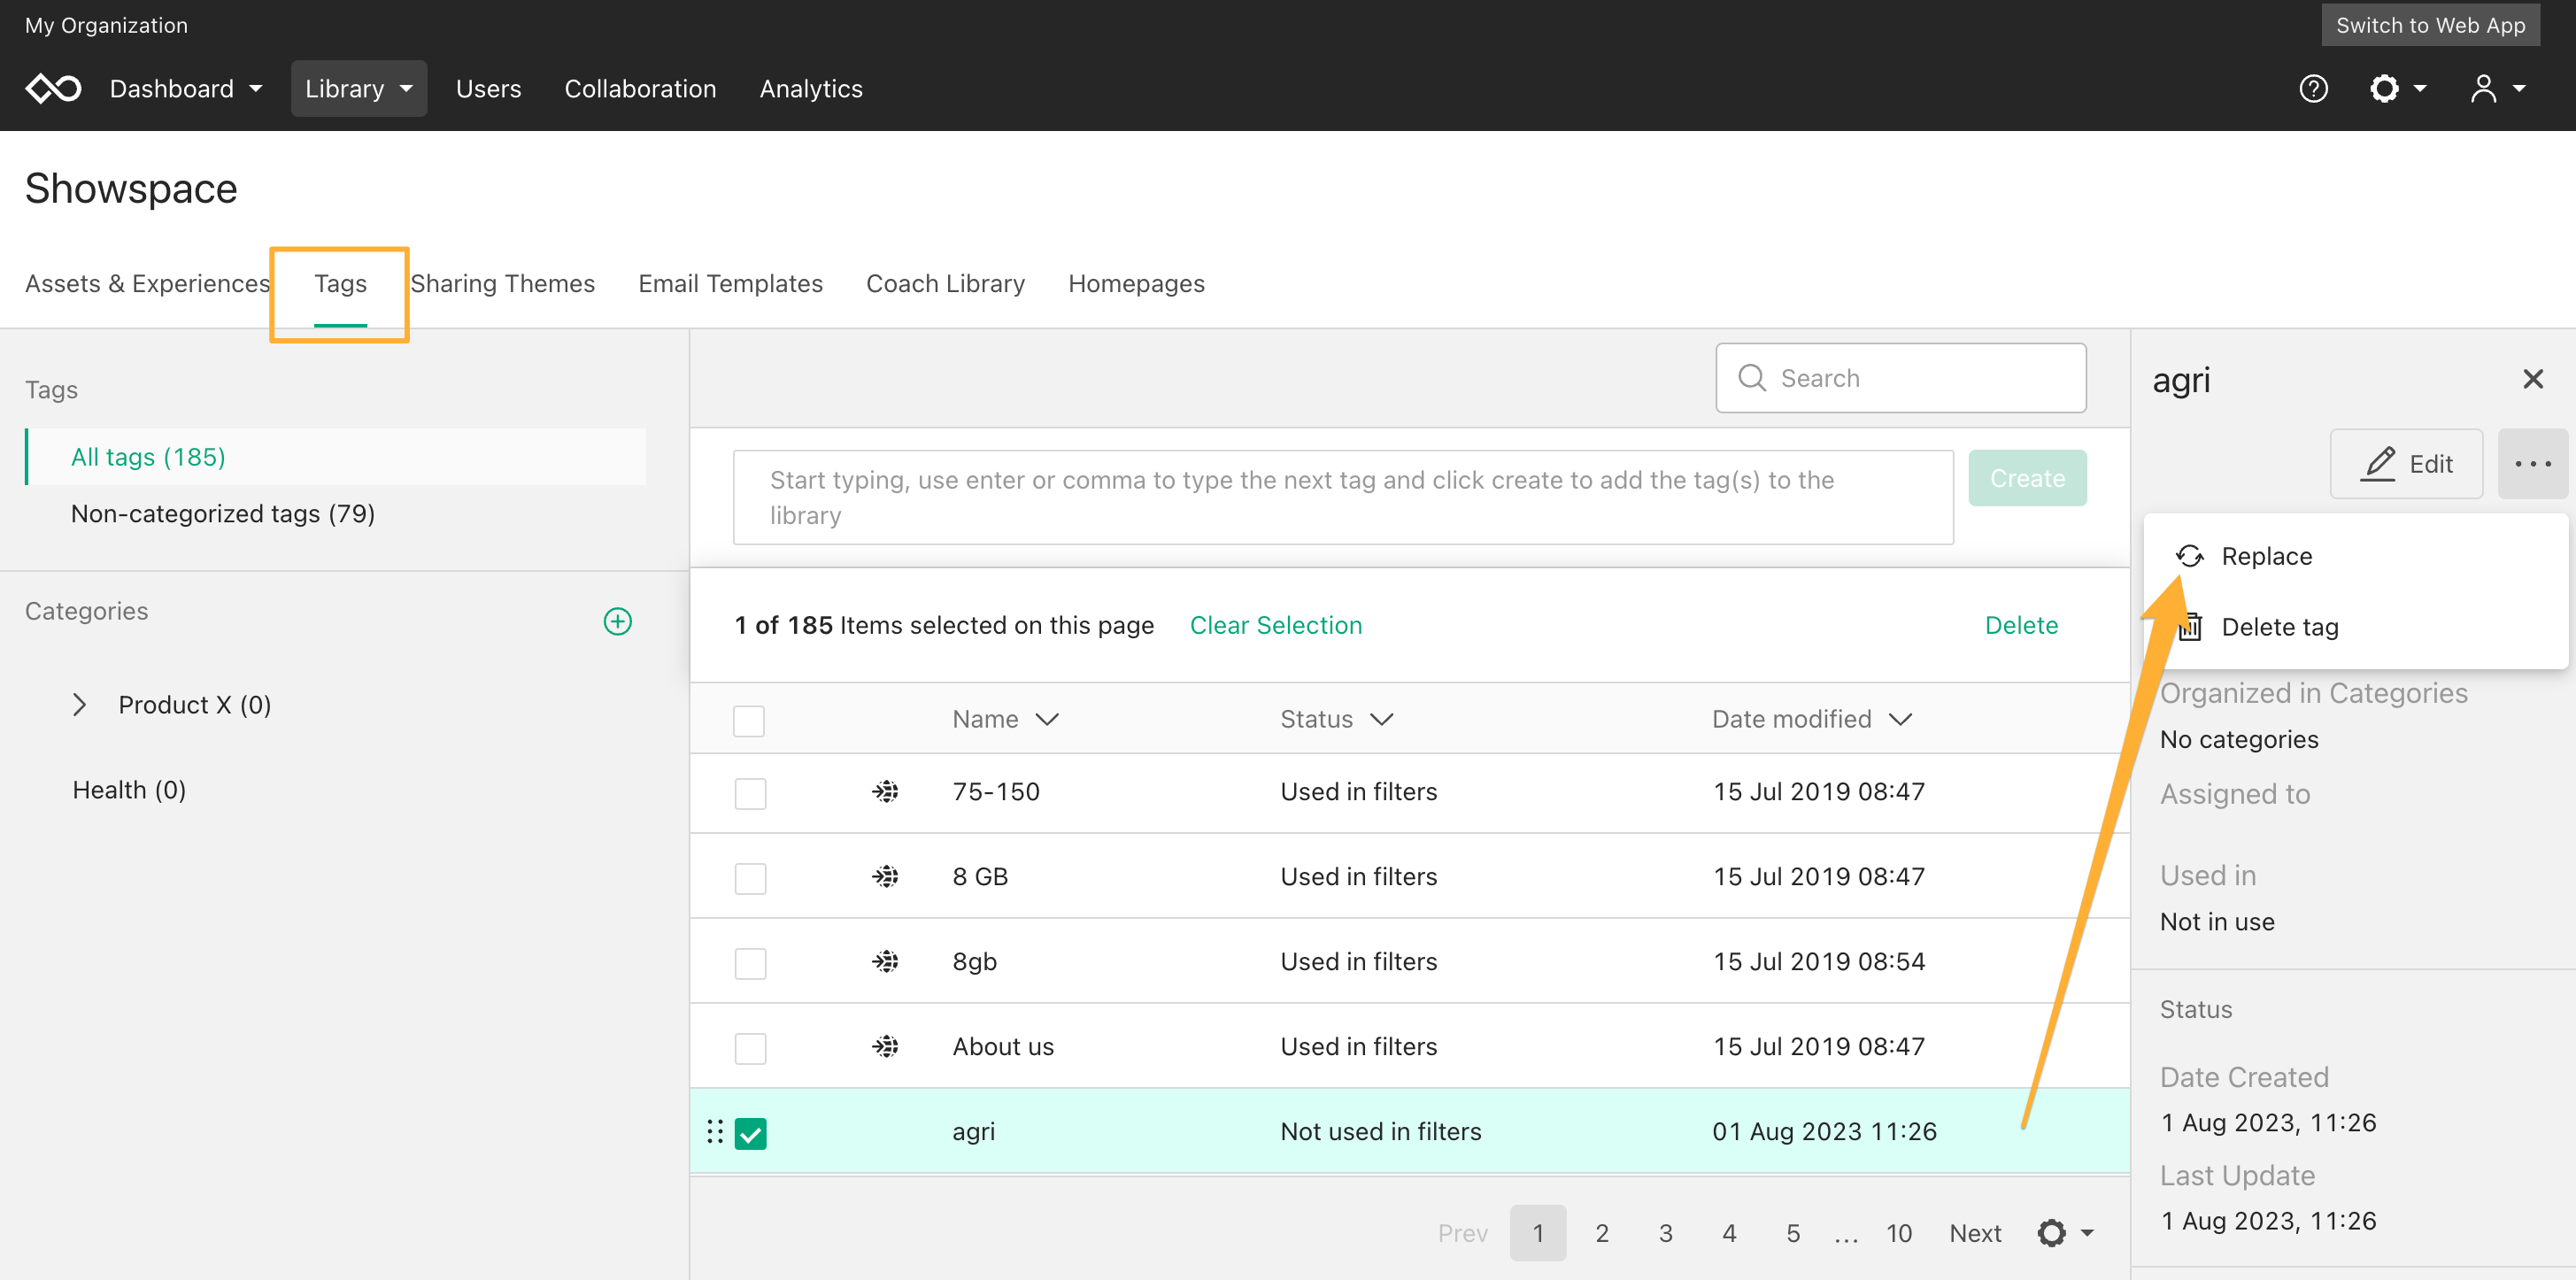Uncheck the agri tag checkbox

point(750,1134)
